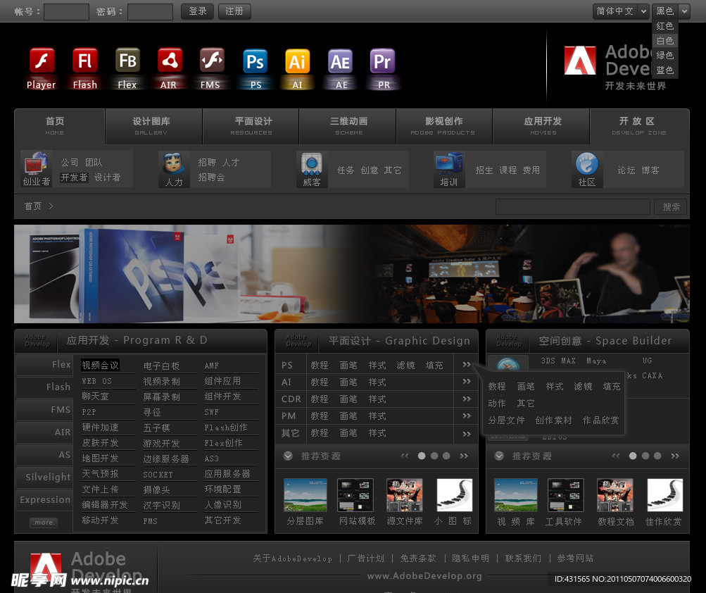Choose 白色 theme option
Viewport: 706px width, 593px height.
(x=665, y=41)
